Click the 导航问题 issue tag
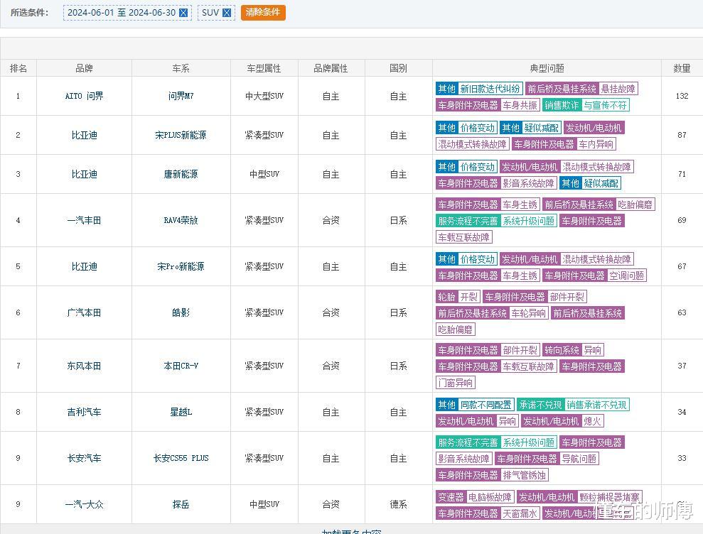The image size is (703, 534). 579,459
